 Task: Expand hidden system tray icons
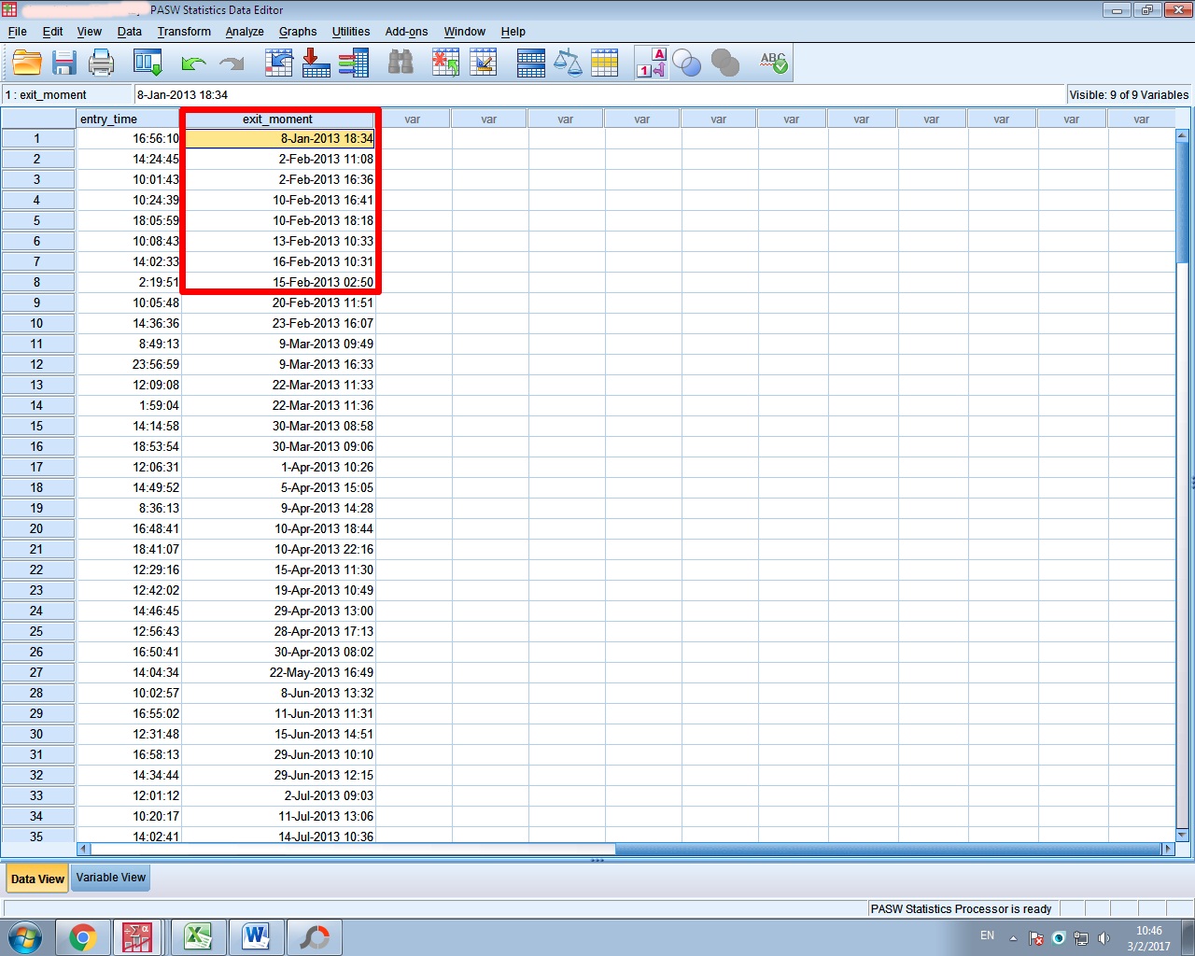coord(1013,938)
